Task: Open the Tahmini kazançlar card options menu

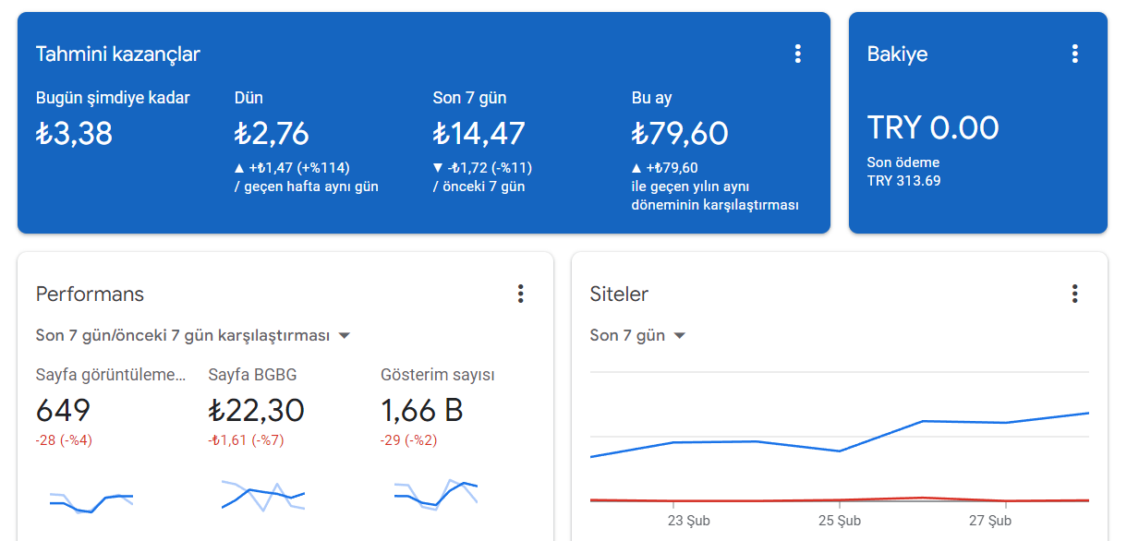Action: (x=798, y=54)
